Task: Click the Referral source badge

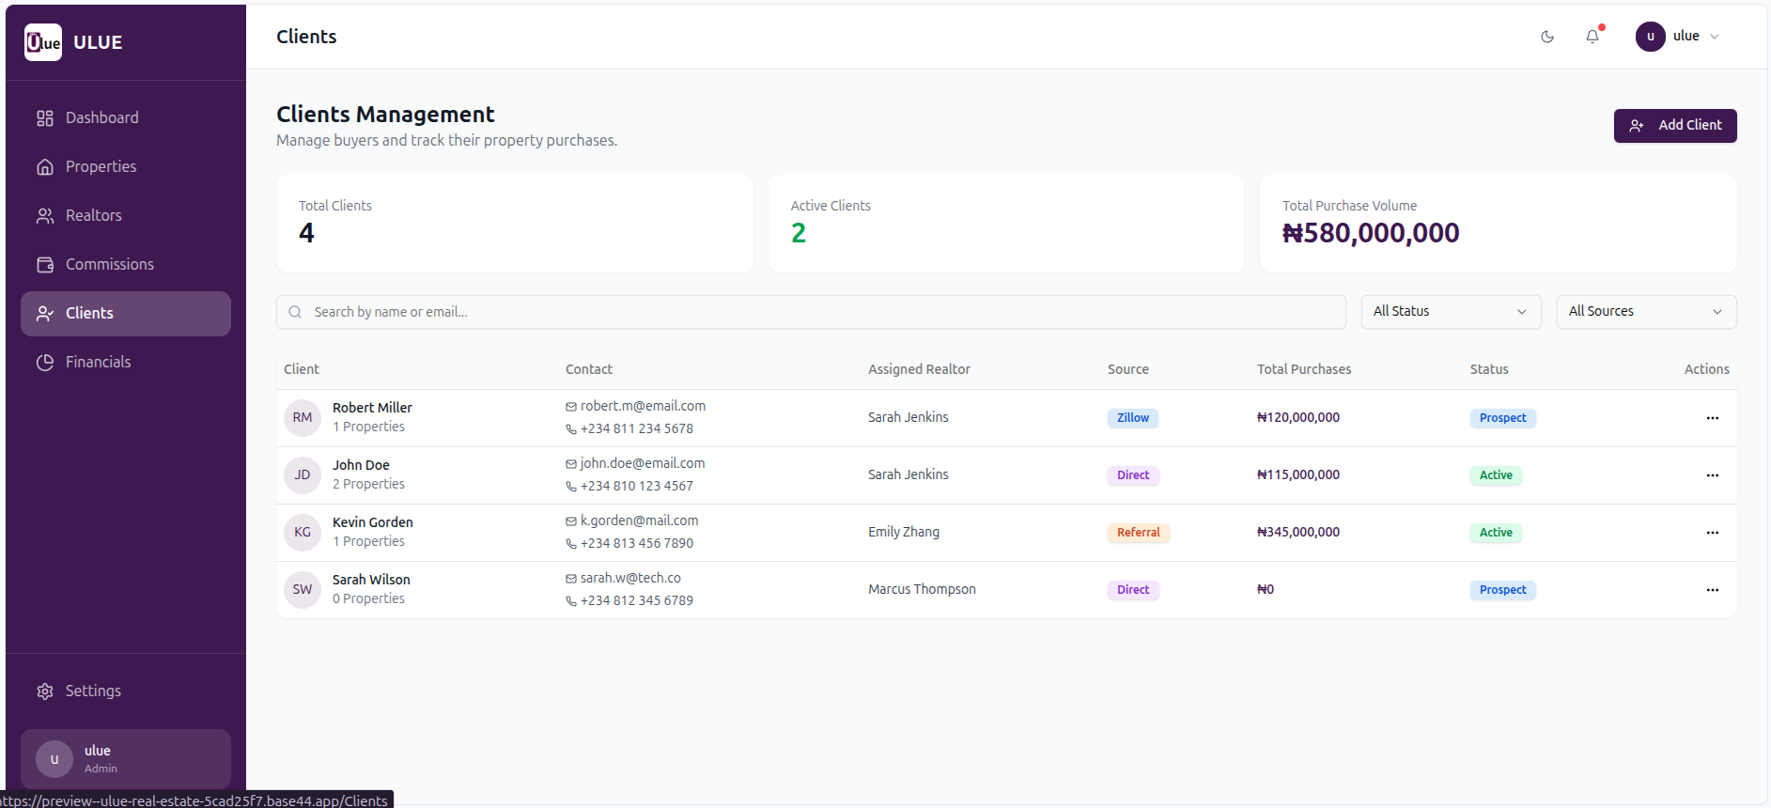Action: (x=1138, y=533)
